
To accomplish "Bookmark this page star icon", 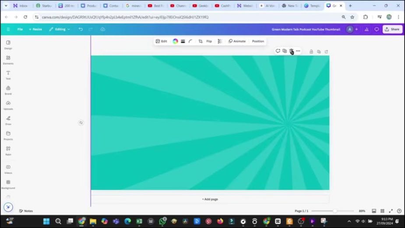I will [x=352, y=17].
